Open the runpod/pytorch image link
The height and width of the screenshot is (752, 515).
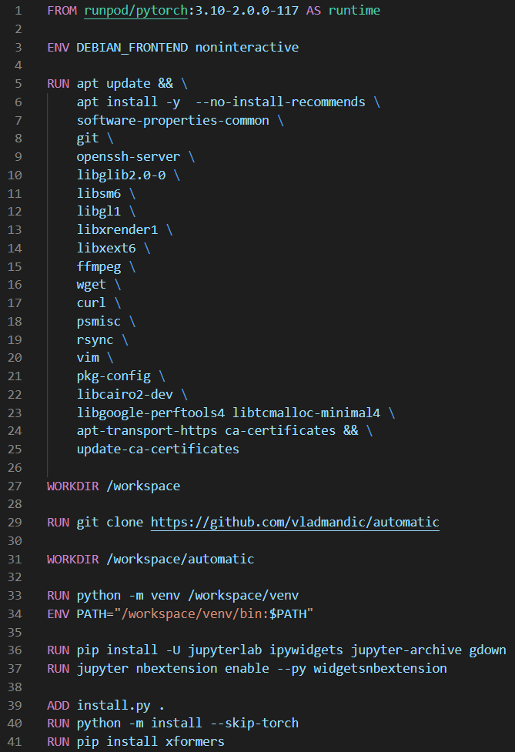(x=135, y=11)
